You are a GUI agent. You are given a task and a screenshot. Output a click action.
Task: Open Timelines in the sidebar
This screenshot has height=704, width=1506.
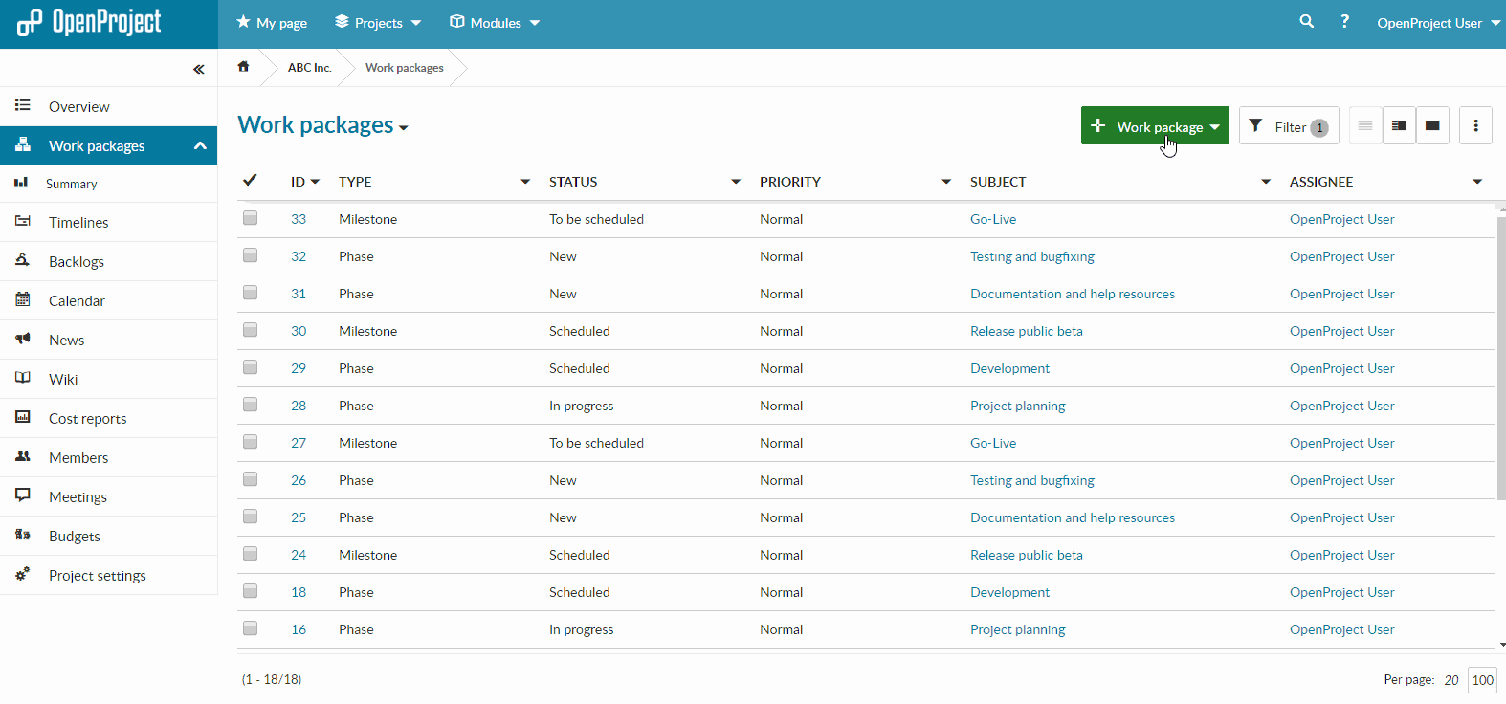(78, 223)
